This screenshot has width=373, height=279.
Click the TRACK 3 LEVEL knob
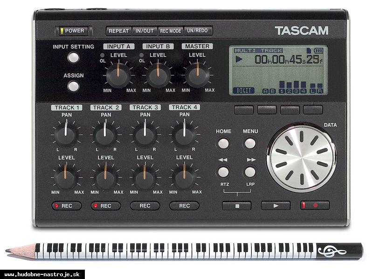pyautogui.click(x=145, y=177)
